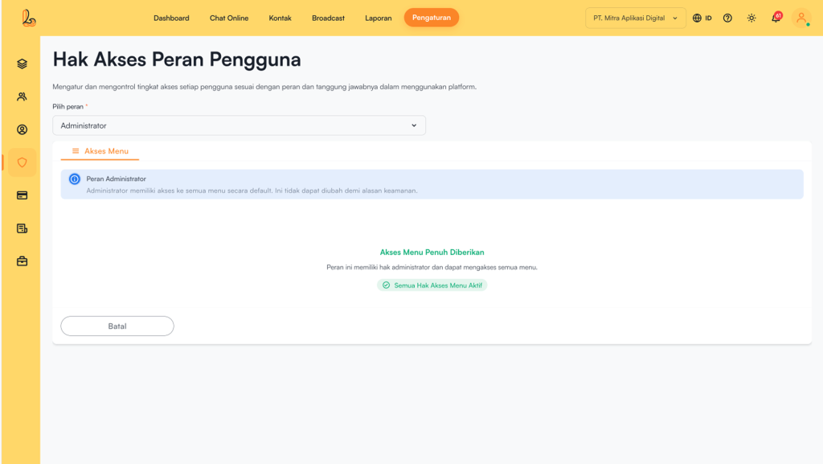Open the user avatar account menu

pos(801,18)
